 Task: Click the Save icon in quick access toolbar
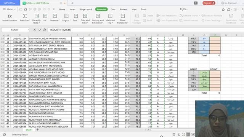point(26,9)
